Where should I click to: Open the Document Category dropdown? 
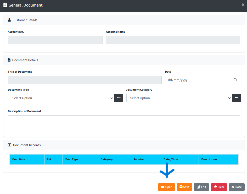point(179,98)
